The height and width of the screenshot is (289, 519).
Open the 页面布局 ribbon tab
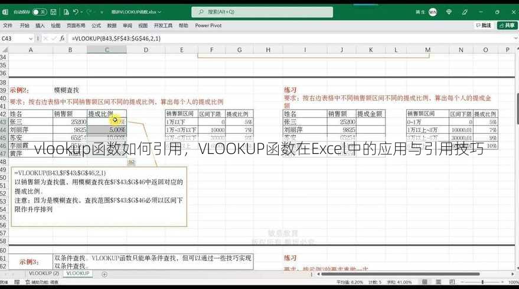(x=76, y=25)
